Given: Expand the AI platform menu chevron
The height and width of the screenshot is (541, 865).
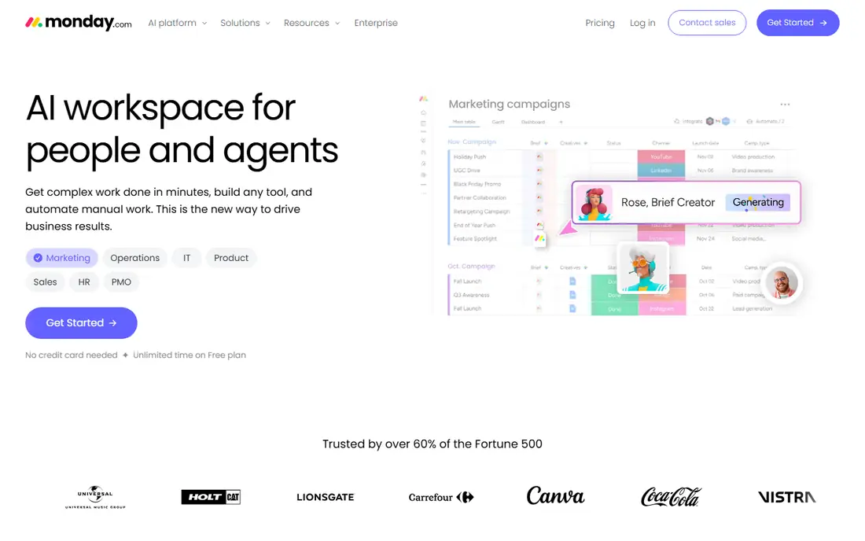Looking at the screenshot, I should pyautogui.click(x=204, y=23).
